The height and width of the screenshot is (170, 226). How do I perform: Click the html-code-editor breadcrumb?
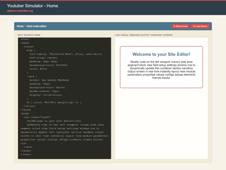(36, 26)
